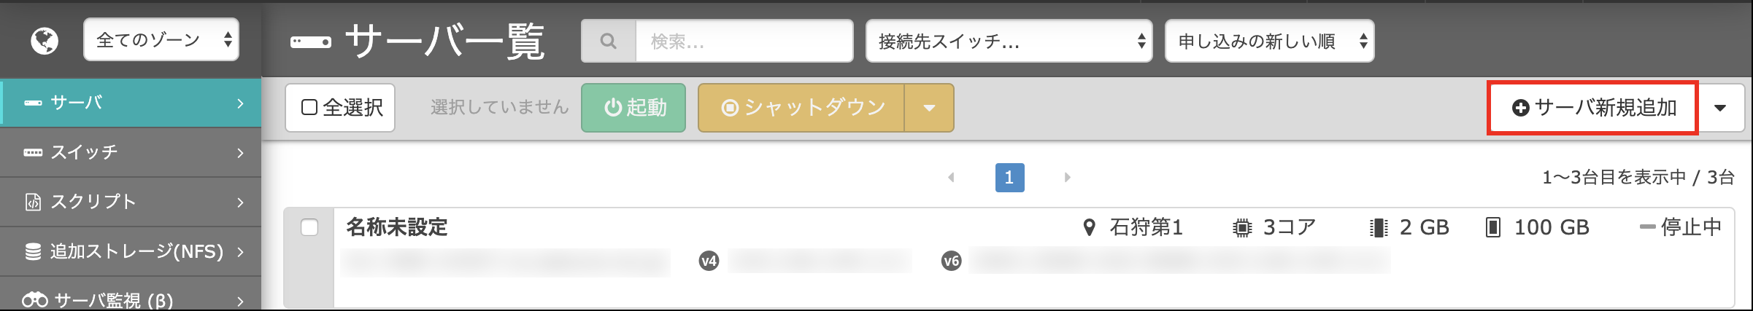Expand the arrow beside サーバ新規追加
Viewport: 1753px width, 311px height.
[x=1720, y=108]
